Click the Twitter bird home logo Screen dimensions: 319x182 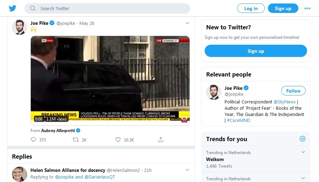(12, 8)
